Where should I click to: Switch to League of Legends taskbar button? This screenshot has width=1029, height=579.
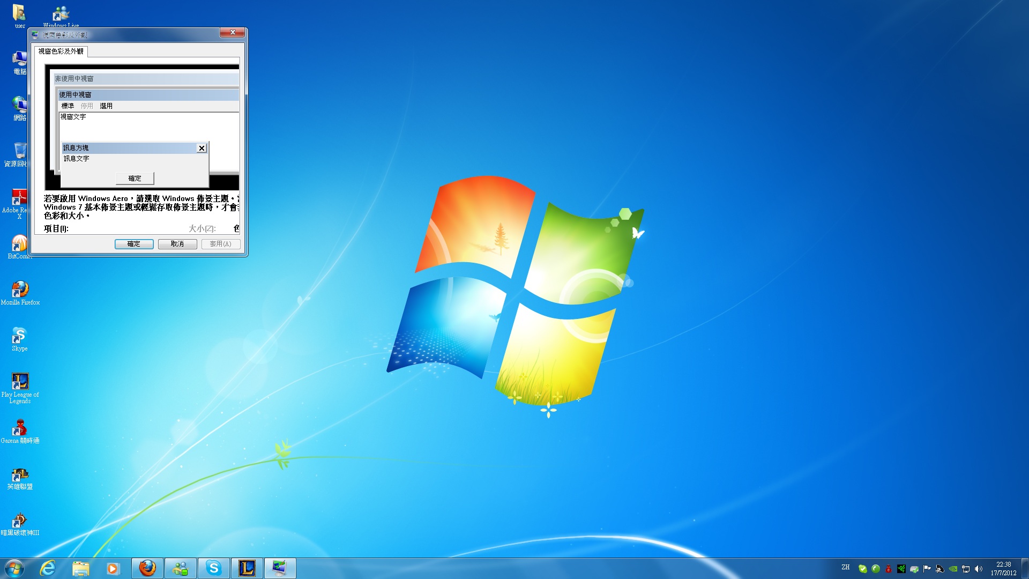(x=247, y=568)
